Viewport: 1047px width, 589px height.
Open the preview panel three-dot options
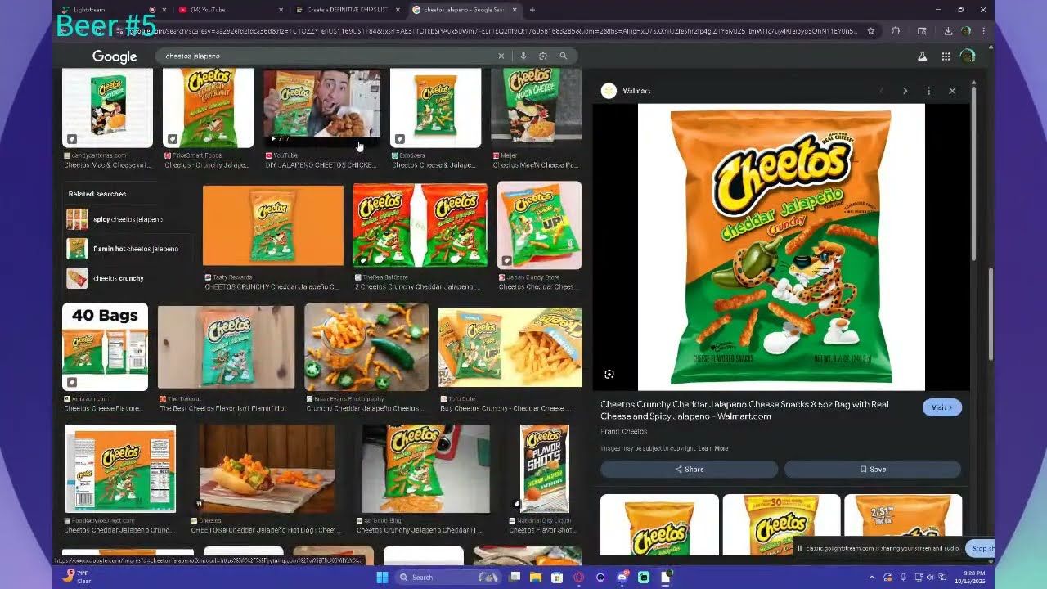tap(928, 91)
